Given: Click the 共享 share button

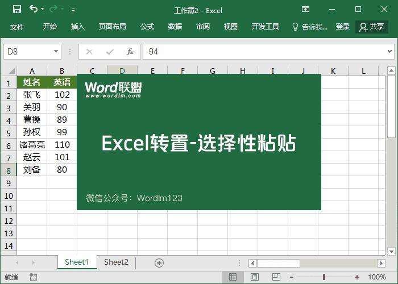Looking at the screenshot, I should [372, 27].
